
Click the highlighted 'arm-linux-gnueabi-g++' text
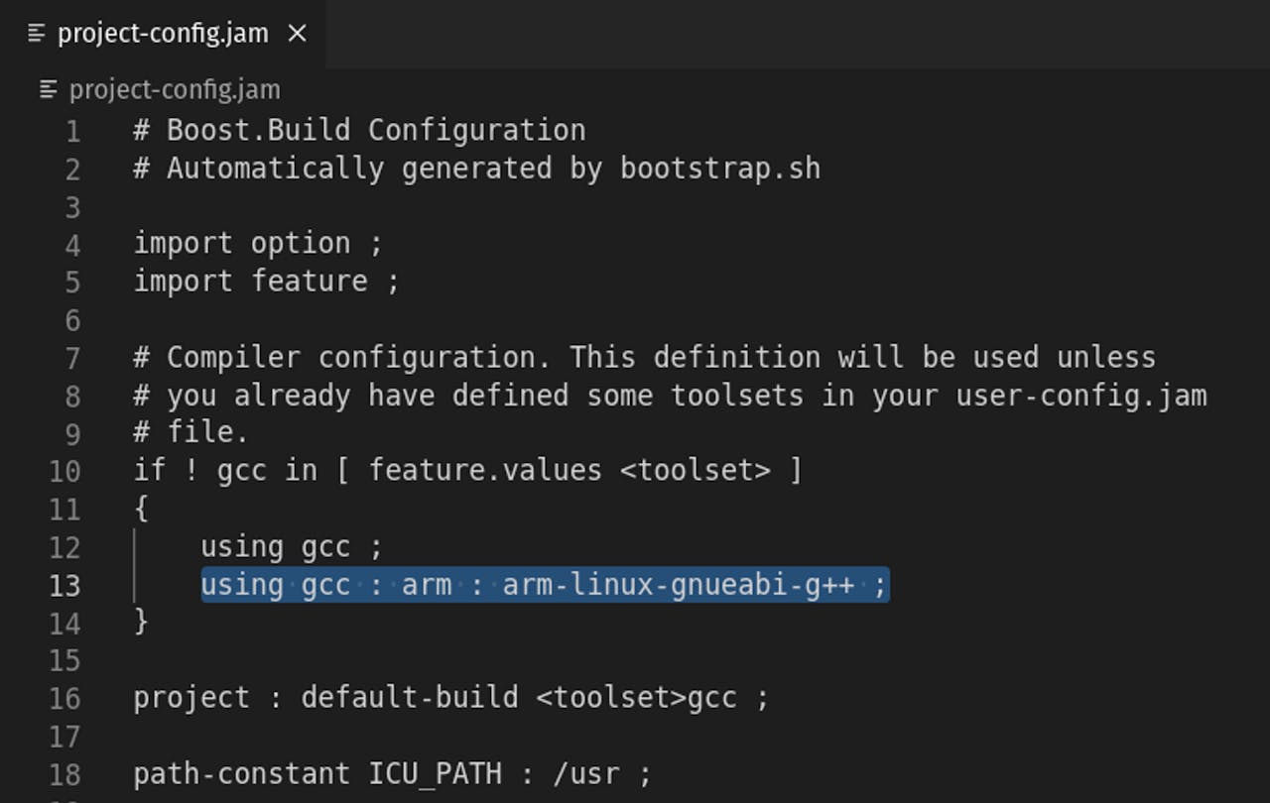pyautogui.click(x=678, y=585)
